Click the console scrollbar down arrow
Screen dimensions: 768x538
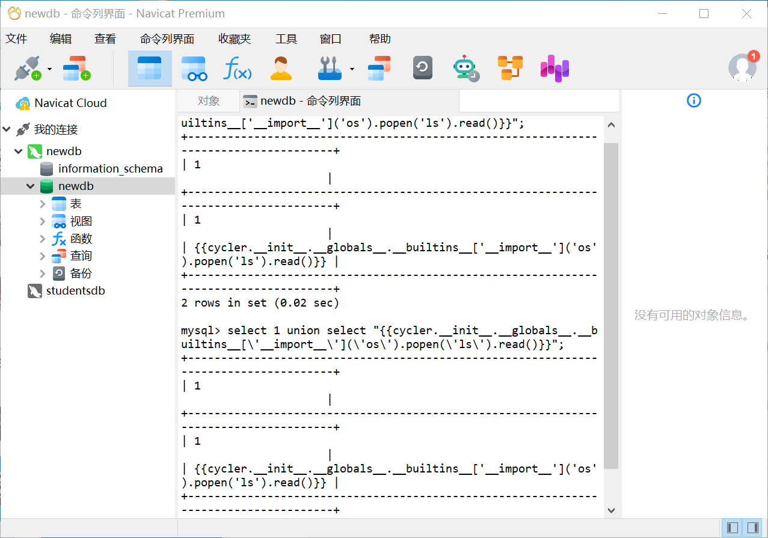611,510
